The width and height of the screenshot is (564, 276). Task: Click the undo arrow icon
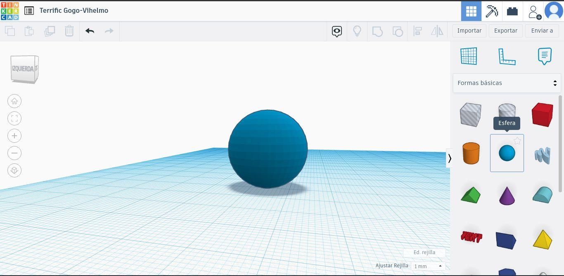[x=90, y=31]
